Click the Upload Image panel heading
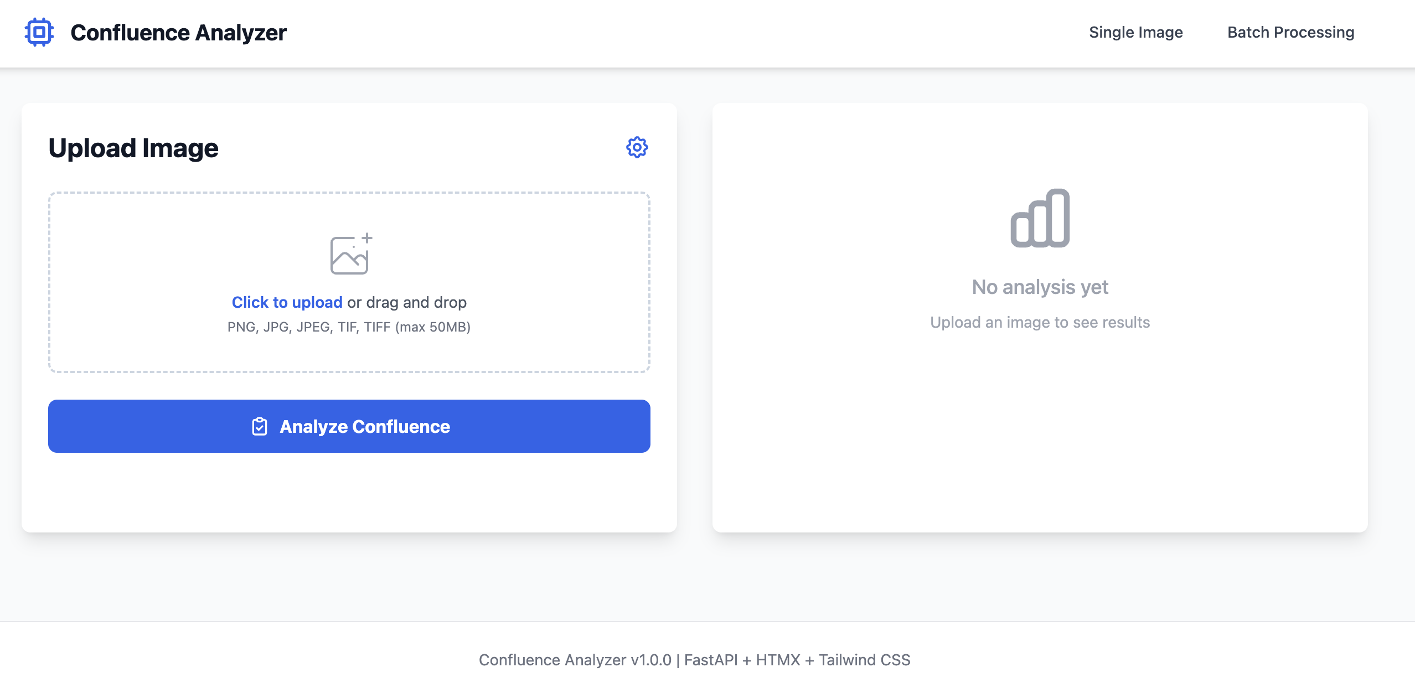Image resolution: width=1415 pixels, height=693 pixels. 133,147
